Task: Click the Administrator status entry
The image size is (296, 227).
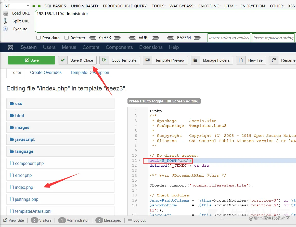Action: tap(73, 220)
